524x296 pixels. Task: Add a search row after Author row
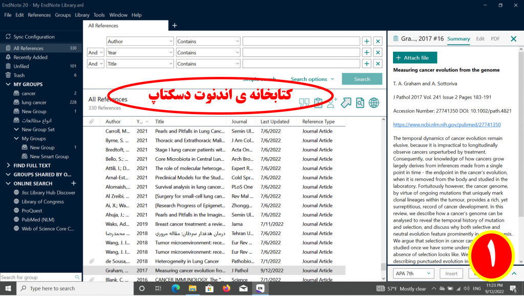click(x=366, y=41)
